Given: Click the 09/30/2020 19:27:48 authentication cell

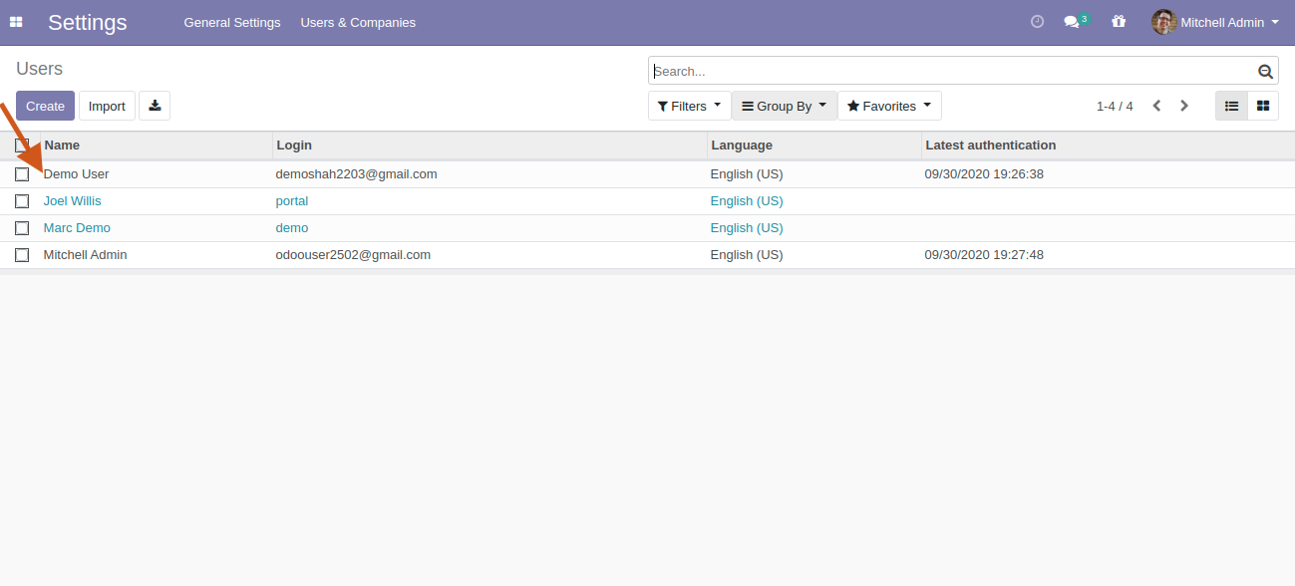Looking at the screenshot, I should 984,255.
